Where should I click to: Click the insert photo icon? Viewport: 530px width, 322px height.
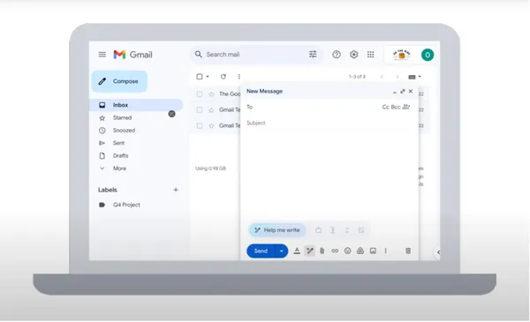point(373,251)
